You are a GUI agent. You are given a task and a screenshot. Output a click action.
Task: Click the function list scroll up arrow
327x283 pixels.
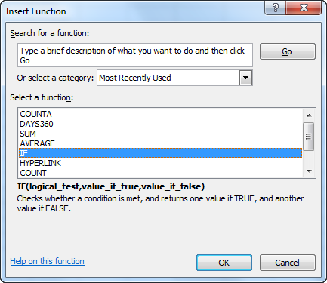click(309, 115)
